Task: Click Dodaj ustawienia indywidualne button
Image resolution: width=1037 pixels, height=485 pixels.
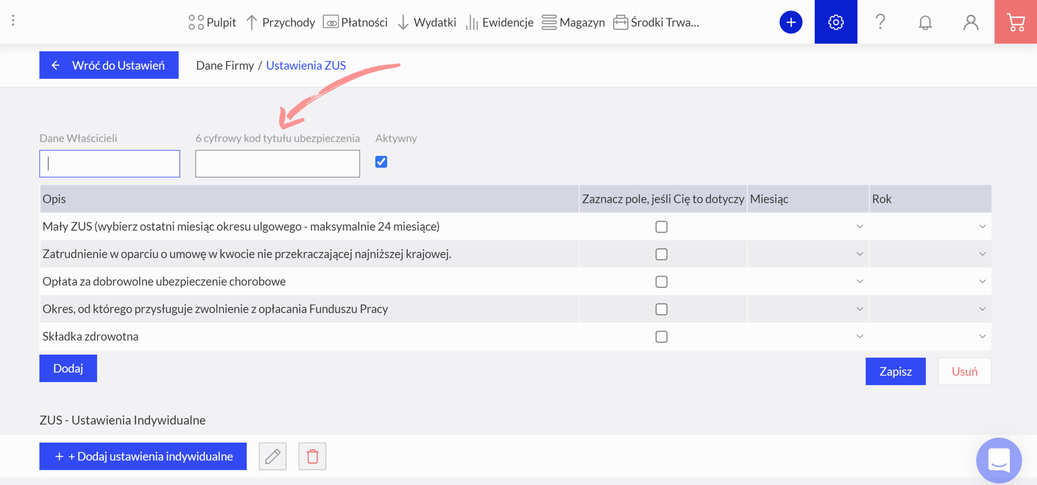Action: (143, 456)
